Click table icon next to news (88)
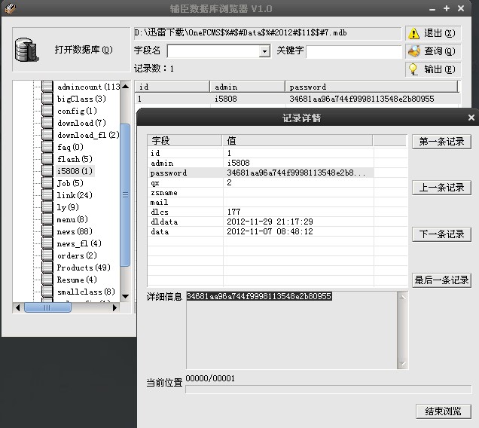 [47, 231]
